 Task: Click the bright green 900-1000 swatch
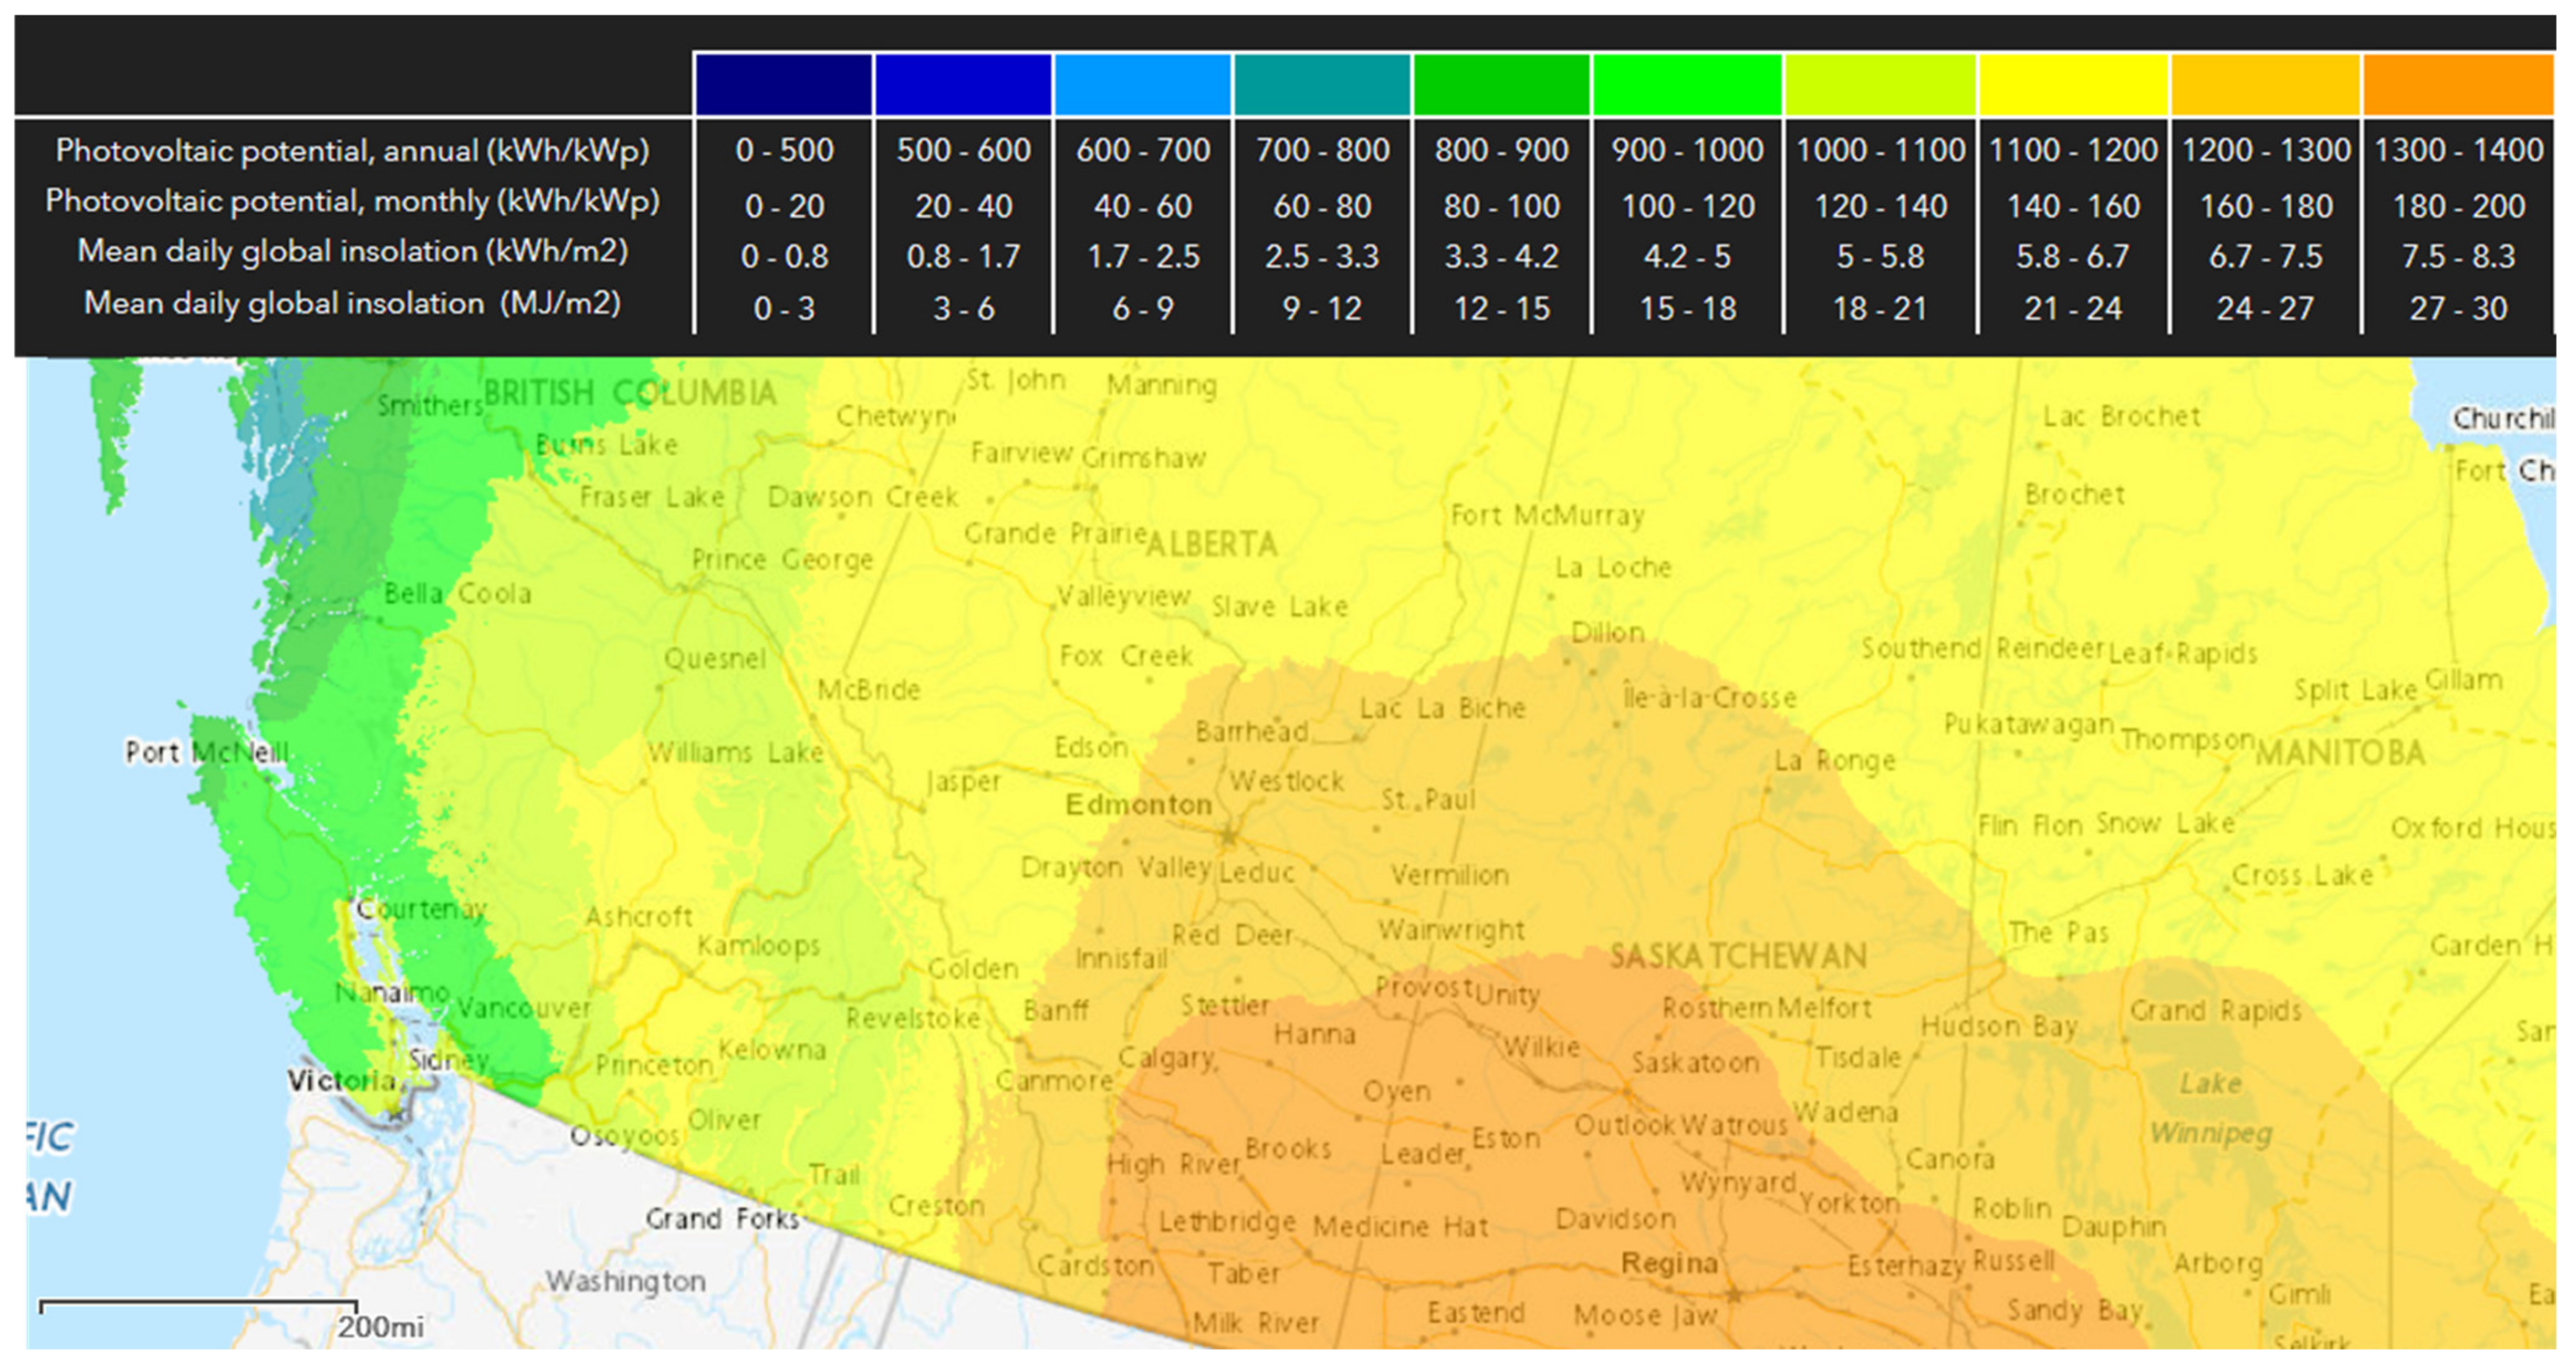tap(1687, 84)
